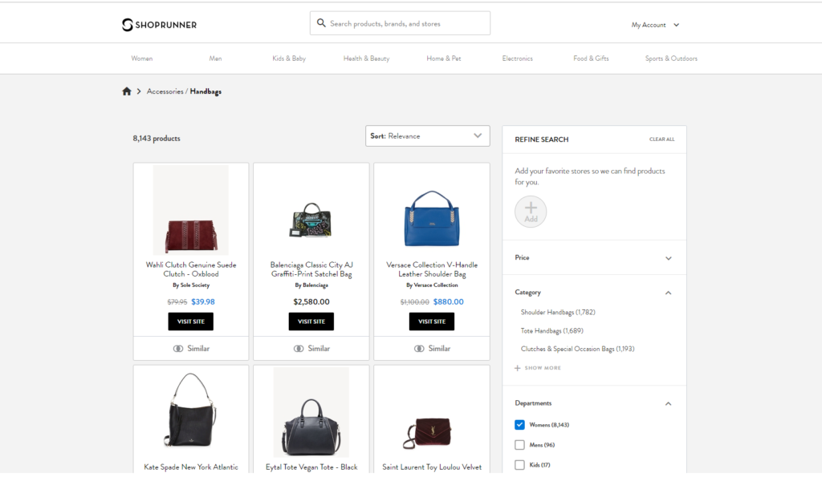
Task: Go to home via breadcrumb house icon
Action: [127, 91]
